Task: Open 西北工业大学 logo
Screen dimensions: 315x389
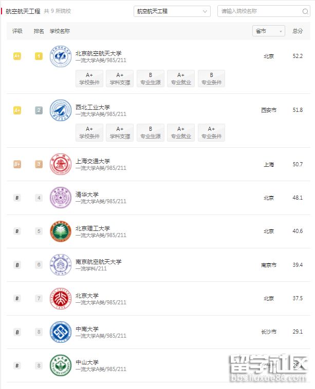Action: 60,110
